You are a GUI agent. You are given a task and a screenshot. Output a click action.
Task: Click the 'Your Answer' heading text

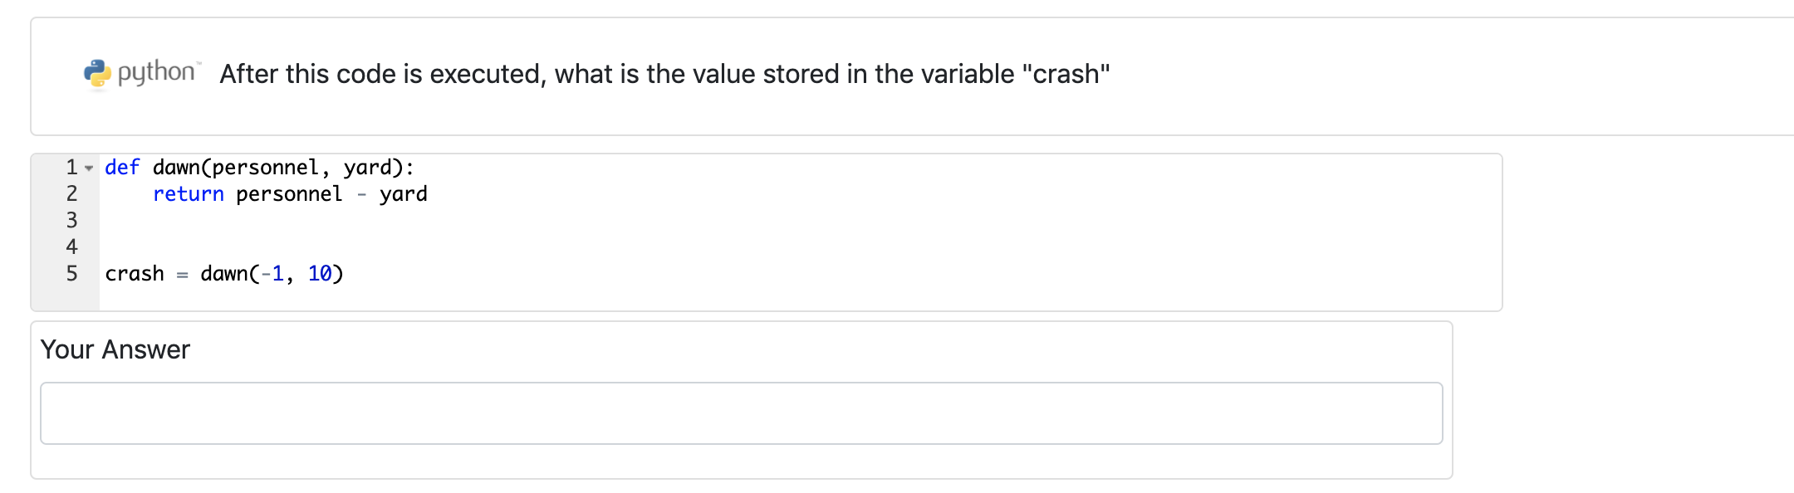pyautogui.click(x=115, y=349)
